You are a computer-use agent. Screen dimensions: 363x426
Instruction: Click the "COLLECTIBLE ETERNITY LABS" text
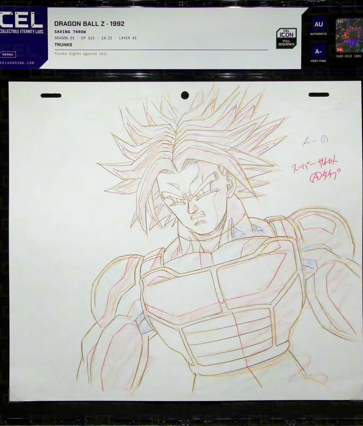(x=22, y=31)
